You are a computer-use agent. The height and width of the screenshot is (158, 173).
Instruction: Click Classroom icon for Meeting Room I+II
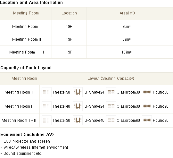[111, 121]
